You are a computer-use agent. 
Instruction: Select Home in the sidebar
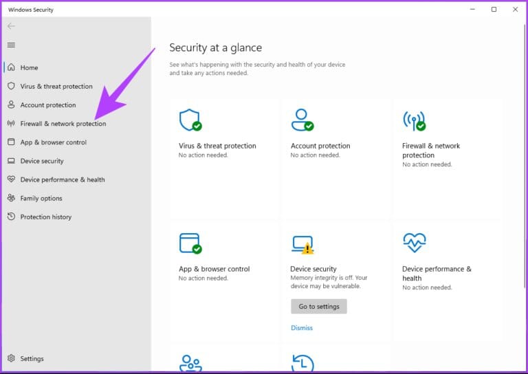tap(29, 67)
